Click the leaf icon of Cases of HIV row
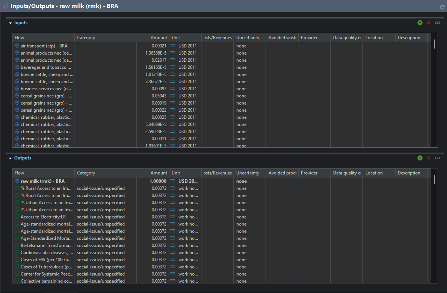447x293 pixels. (17, 259)
